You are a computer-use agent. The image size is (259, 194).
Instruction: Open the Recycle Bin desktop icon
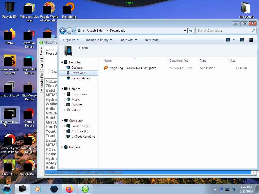[10, 10]
